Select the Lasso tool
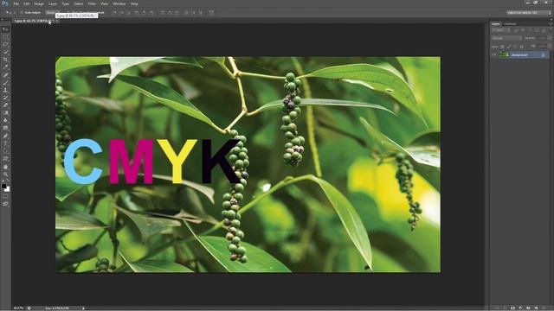554x311 pixels. [5, 44]
